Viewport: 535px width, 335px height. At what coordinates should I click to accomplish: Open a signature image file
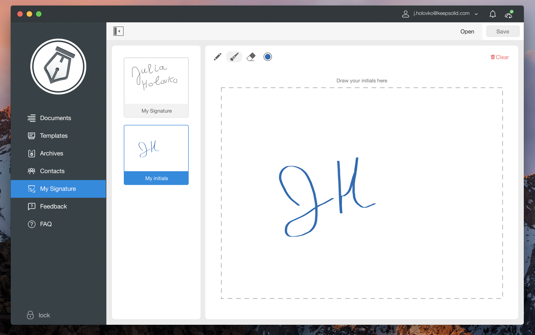(x=467, y=31)
